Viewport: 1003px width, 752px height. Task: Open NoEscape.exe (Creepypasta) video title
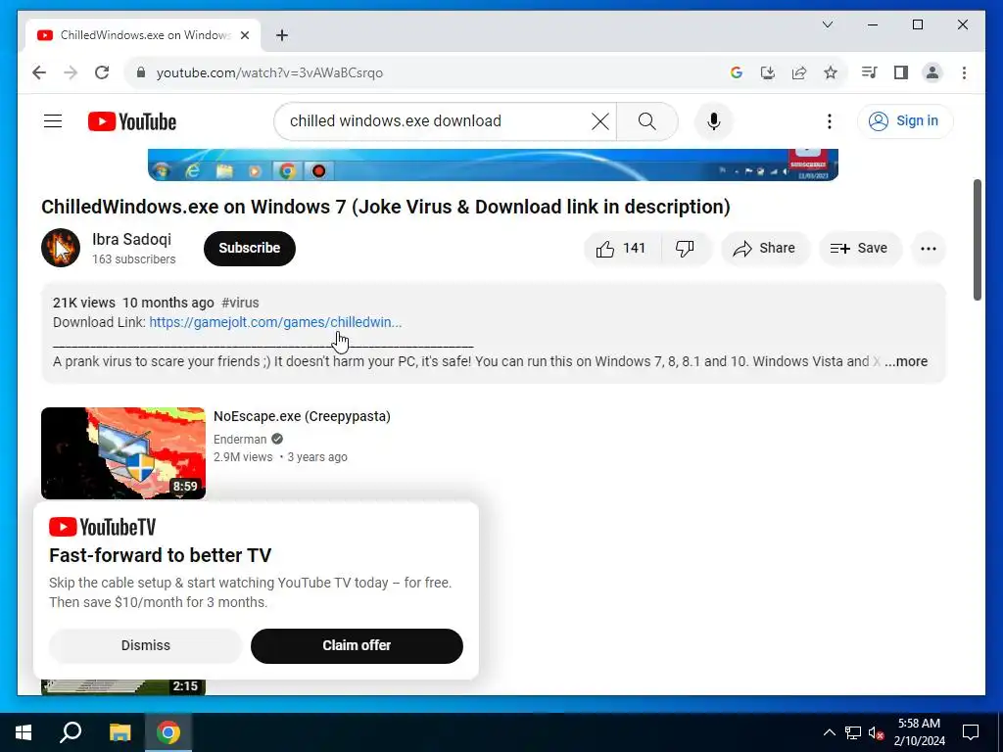point(302,415)
